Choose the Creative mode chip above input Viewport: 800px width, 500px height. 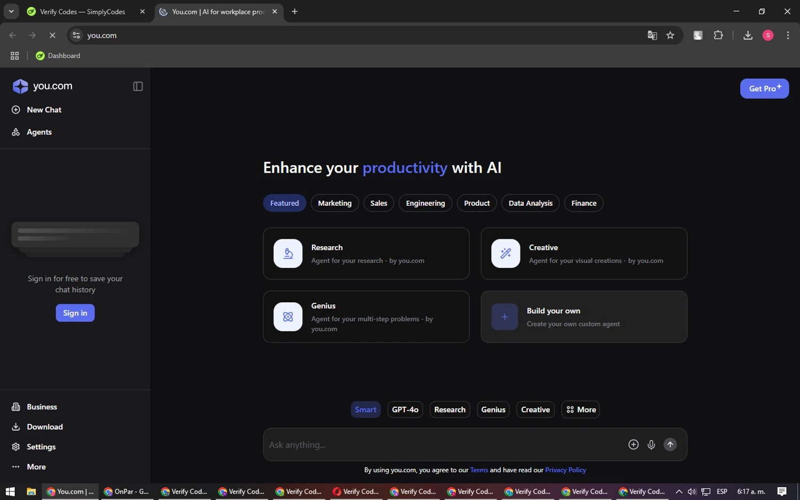click(x=535, y=409)
